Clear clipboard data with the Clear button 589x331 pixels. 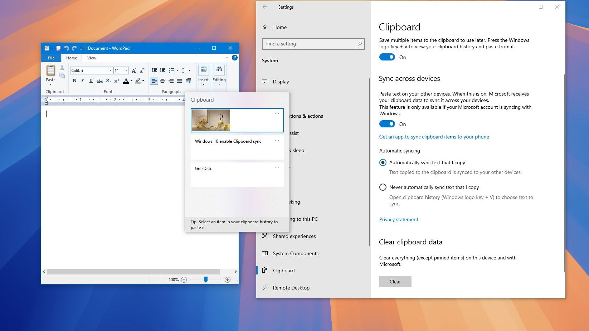395,282
